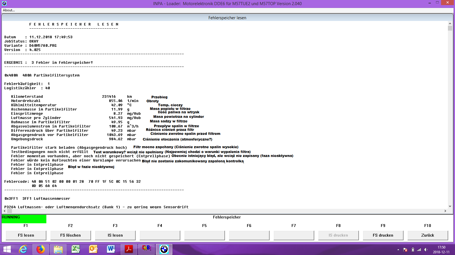Open the GBI app taskbar icon
This screenshot has height=255, width=455.
[146, 249]
